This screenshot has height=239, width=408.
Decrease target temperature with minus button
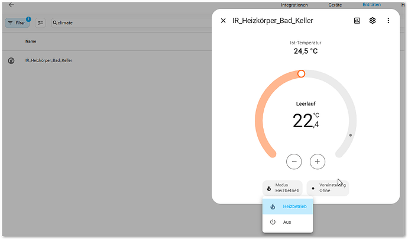click(x=294, y=161)
